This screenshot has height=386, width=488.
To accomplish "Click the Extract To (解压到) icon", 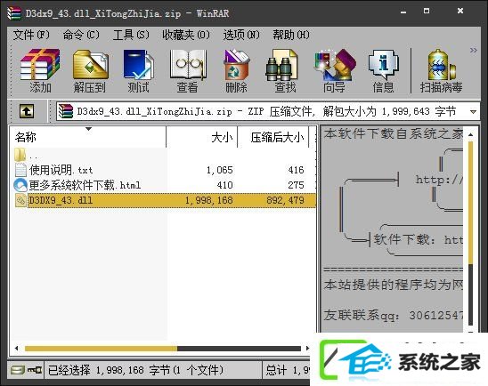I will point(90,71).
